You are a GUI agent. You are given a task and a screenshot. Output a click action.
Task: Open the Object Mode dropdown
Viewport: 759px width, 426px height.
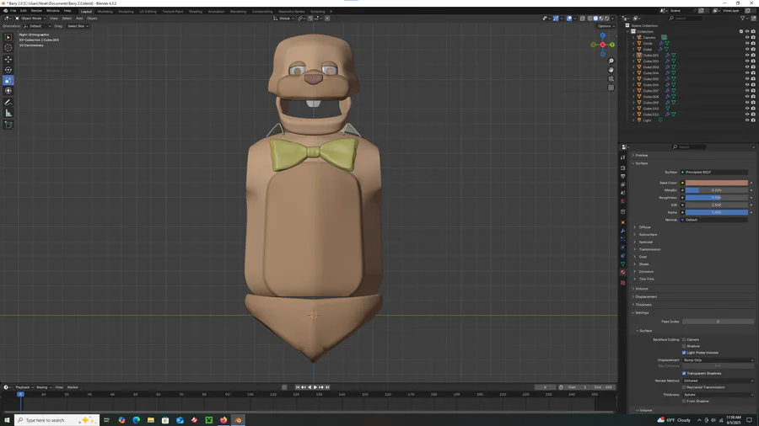tap(30, 19)
